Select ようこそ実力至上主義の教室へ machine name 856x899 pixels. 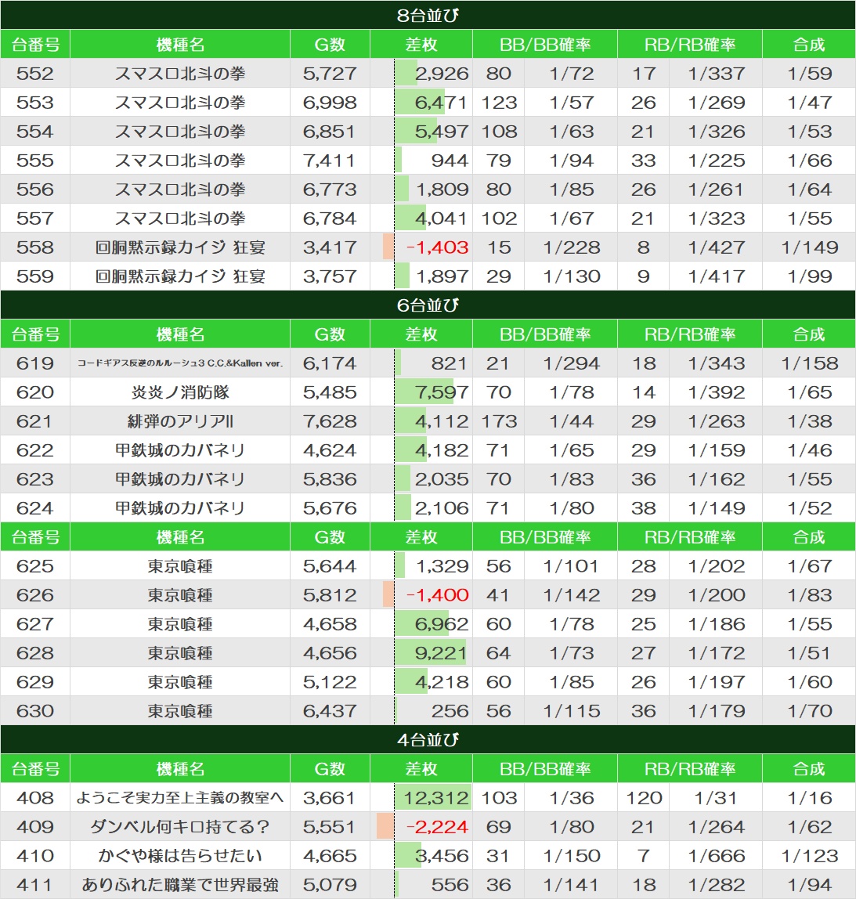pos(180,797)
